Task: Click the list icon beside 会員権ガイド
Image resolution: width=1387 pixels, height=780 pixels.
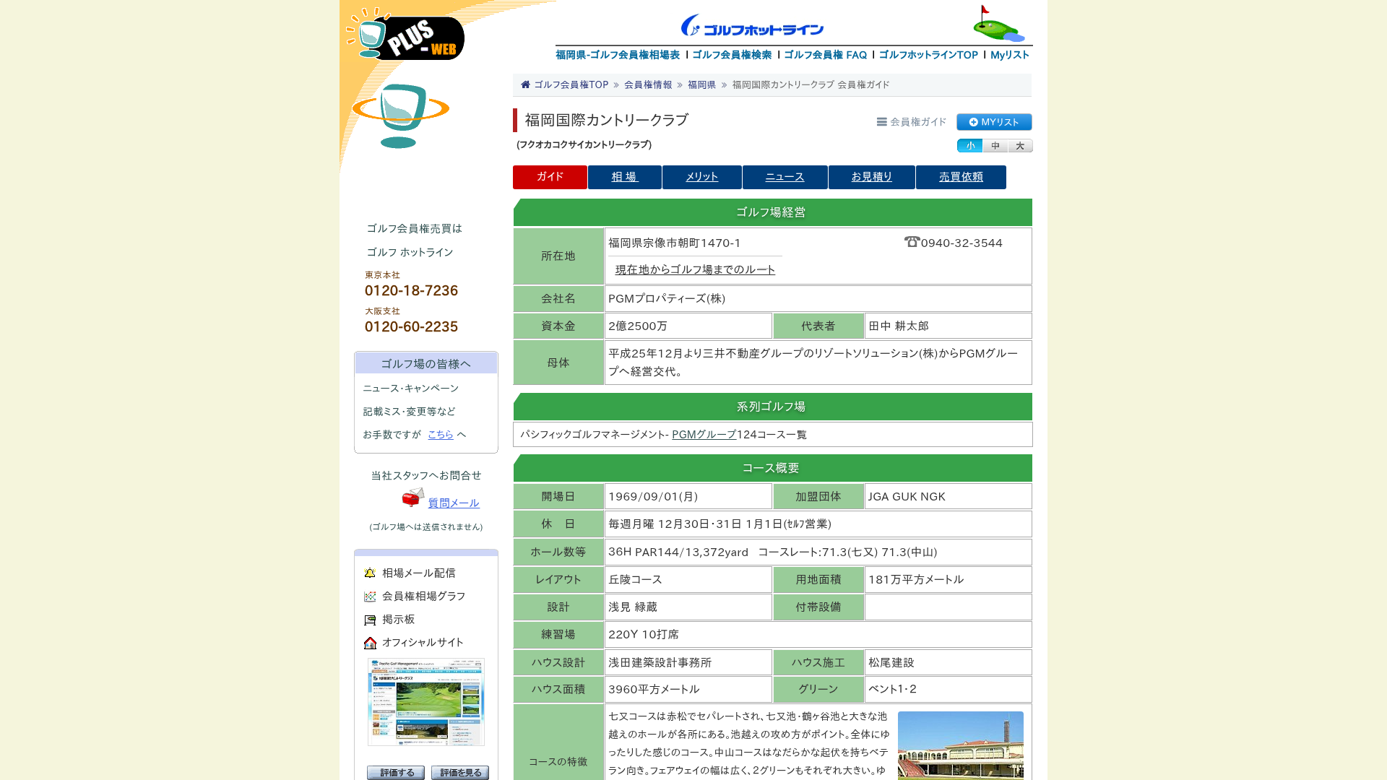Action: [881, 122]
